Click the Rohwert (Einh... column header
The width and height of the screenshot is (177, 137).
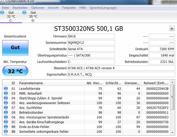[156, 83]
